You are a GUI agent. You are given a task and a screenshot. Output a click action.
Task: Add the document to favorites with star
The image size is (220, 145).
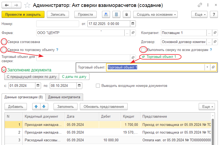pyautogui.click(x=27, y=5)
